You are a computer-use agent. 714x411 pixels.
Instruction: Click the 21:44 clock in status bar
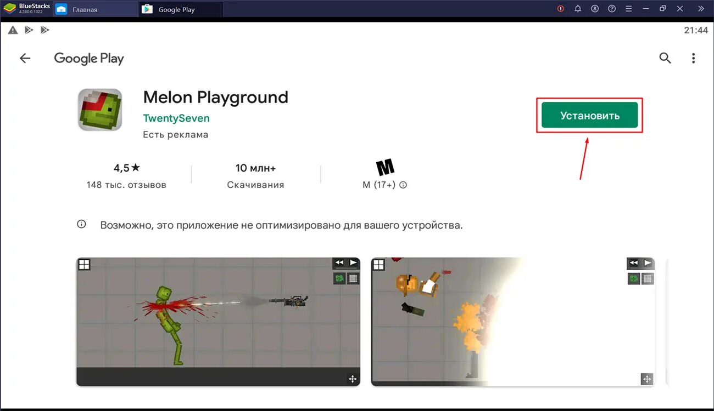(696, 30)
